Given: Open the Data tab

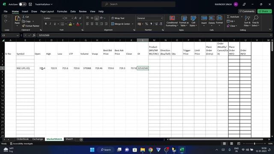Looking at the screenshot, I should click(73, 12).
